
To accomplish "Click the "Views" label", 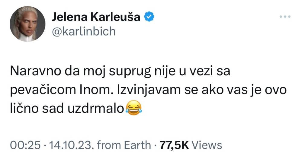I will point(207,145).
